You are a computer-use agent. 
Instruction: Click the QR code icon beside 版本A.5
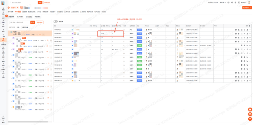(x=21, y=8)
